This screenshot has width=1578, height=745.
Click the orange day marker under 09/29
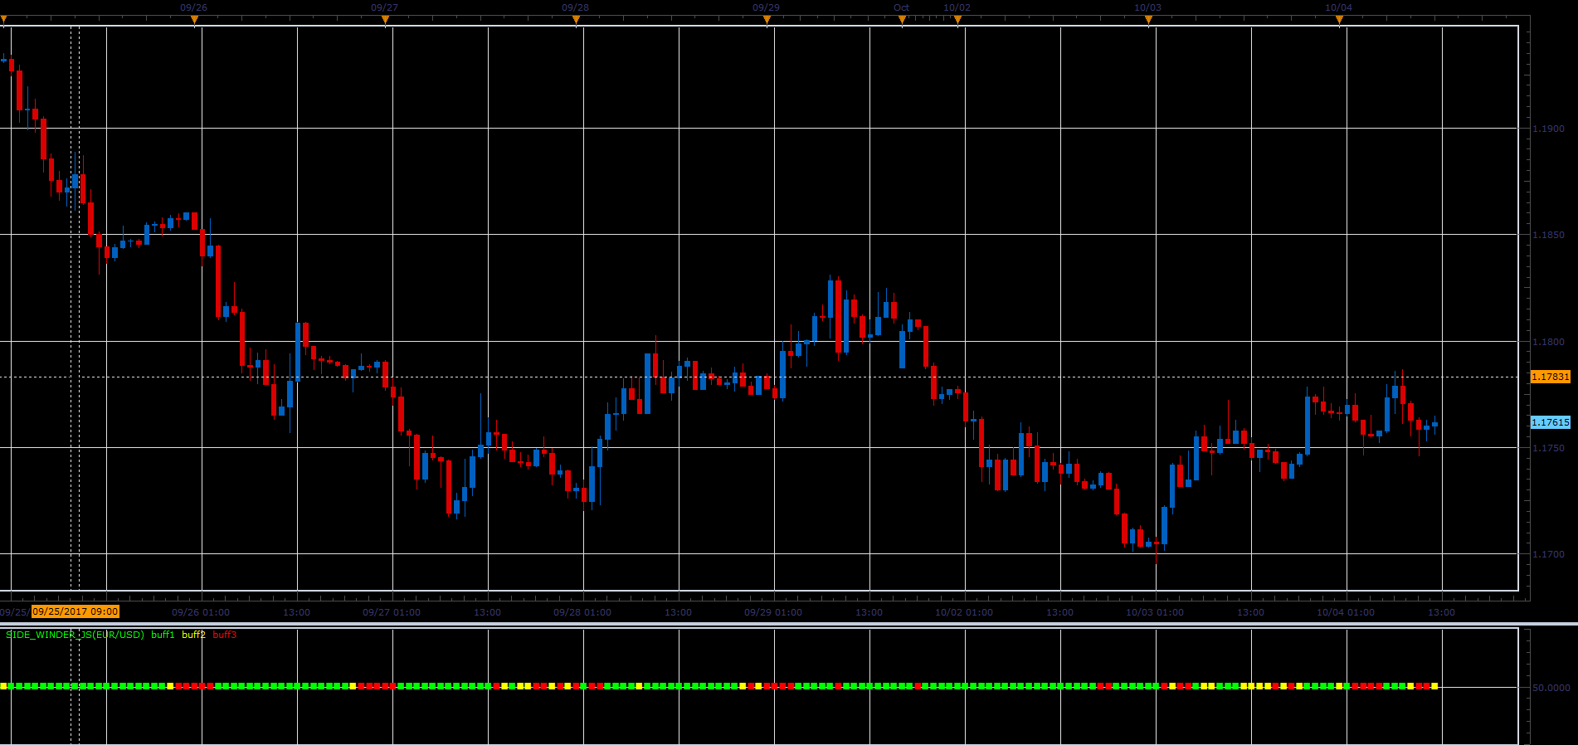point(767,20)
